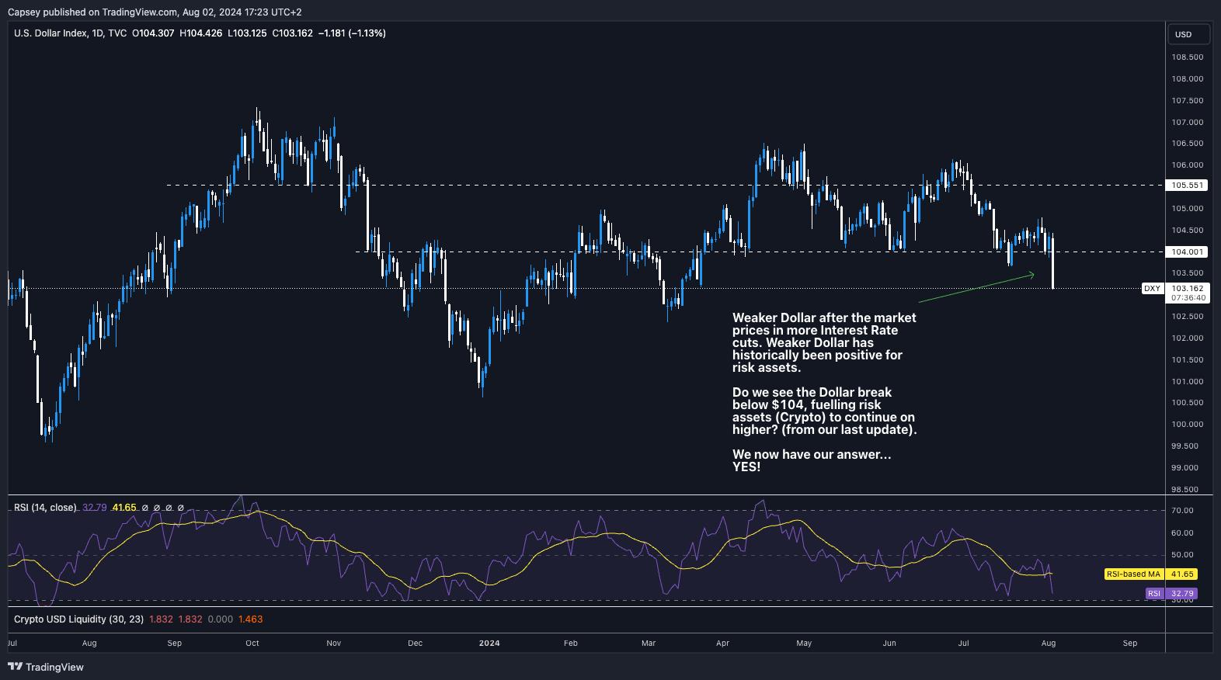1221x680 pixels.
Task: Click the change value −1.181 (−1.13%)
Action: click(x=352, y=33)
